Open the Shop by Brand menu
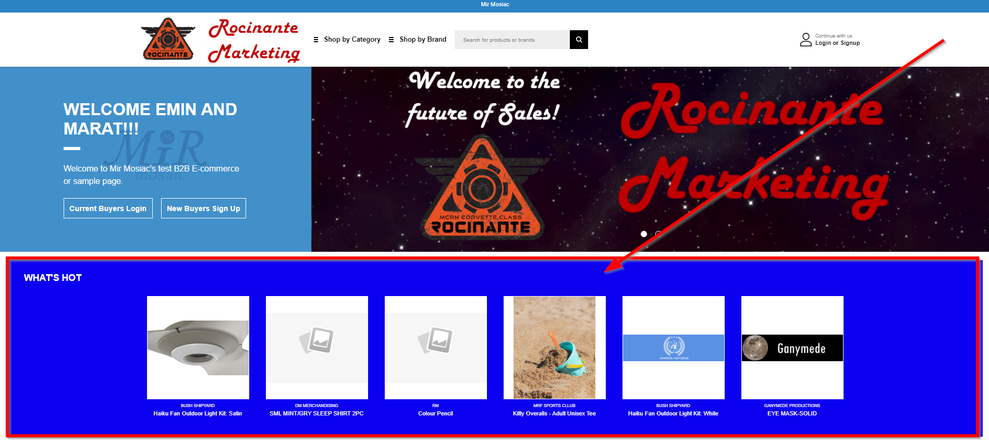 pyautogui.click(x=423, y=40)
